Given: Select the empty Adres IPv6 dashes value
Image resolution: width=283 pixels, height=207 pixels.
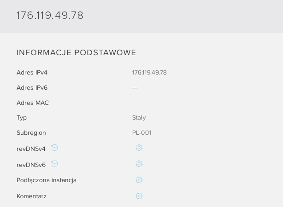Looking at the screenshot, I should coord(135,88).
